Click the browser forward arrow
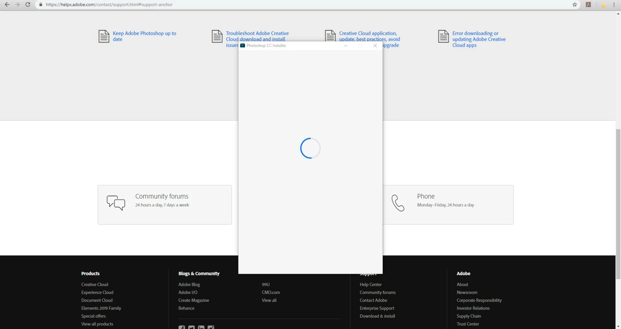Screen dimensions: 621x329 (18, 5)
